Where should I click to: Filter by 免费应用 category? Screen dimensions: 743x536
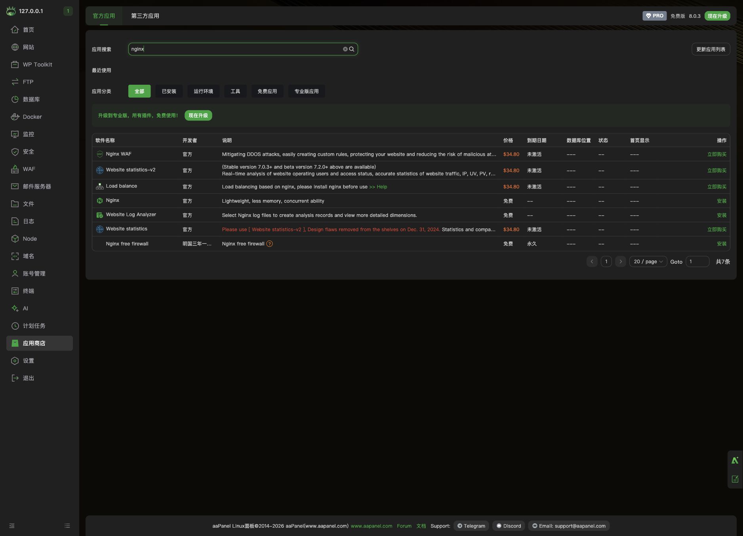267,91
